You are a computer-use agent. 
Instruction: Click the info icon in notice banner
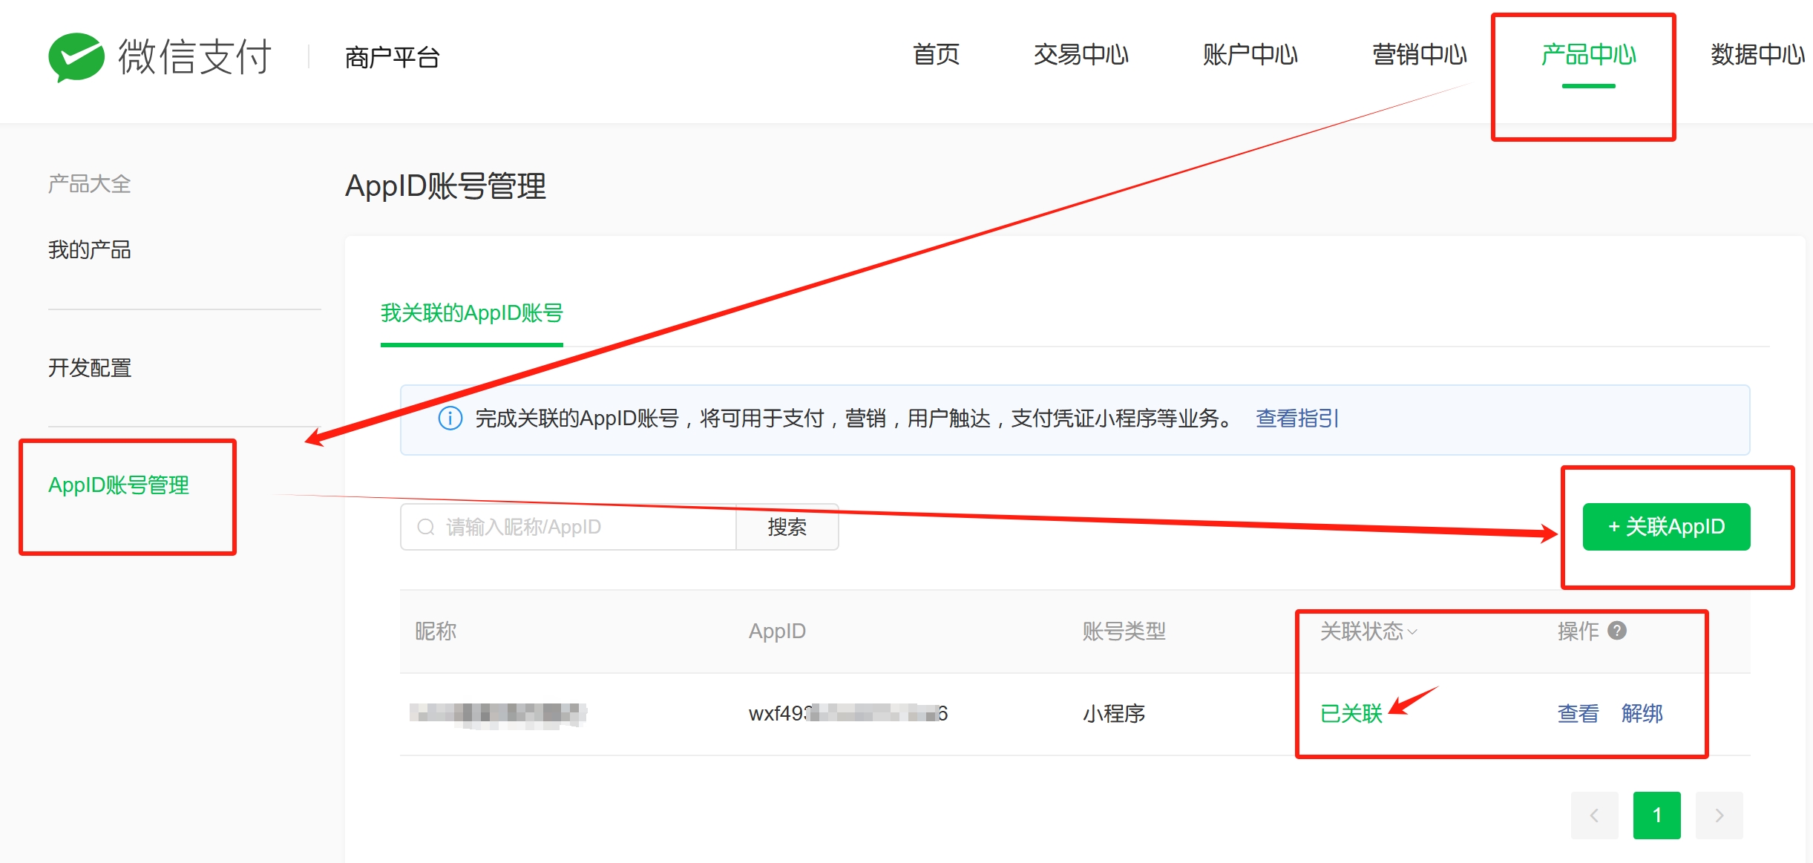point(450,419)
